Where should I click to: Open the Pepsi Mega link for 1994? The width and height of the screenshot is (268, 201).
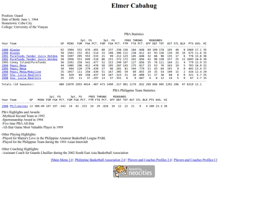click(18, 66)
